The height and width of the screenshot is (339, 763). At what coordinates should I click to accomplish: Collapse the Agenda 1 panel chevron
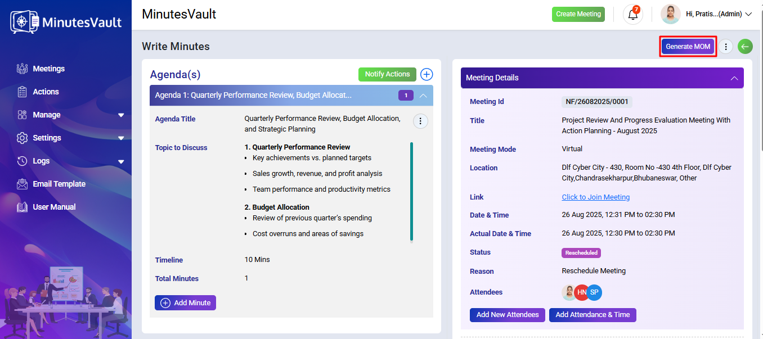point(424,96)
